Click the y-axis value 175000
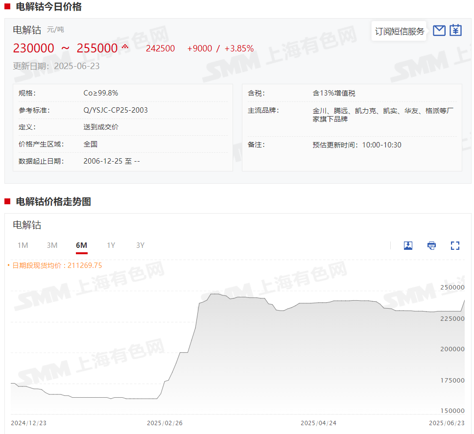This screenshot has width=474, height=434. click(x=452, y=381)
